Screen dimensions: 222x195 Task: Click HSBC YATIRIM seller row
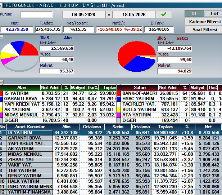click(169, 99)
